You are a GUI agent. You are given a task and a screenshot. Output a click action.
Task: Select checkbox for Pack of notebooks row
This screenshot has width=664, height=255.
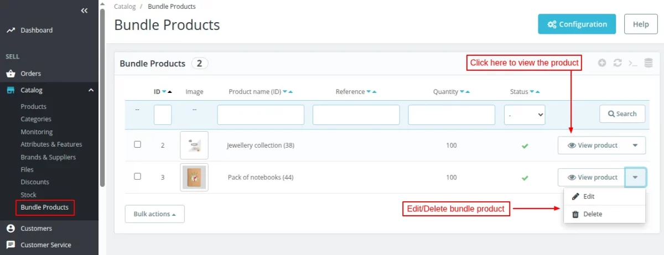tap(138, 176)
